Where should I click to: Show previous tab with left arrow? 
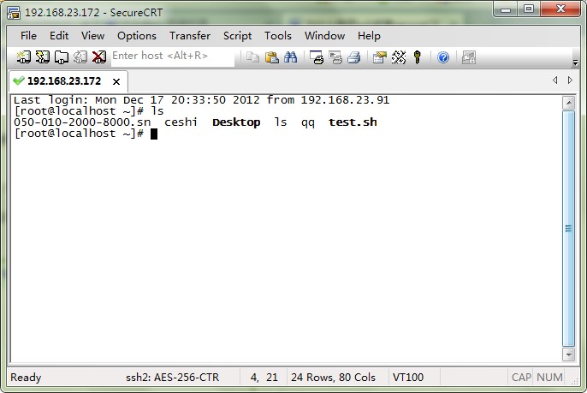(x=555, y=80)
